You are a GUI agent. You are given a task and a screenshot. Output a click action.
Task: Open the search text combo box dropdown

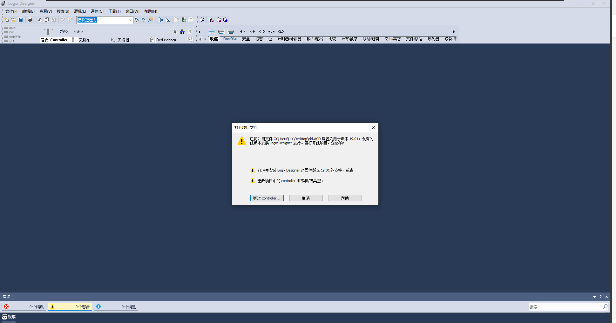130,20
